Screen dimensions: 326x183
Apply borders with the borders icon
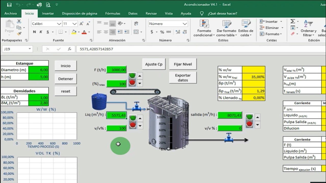click(x=61, y=32)
